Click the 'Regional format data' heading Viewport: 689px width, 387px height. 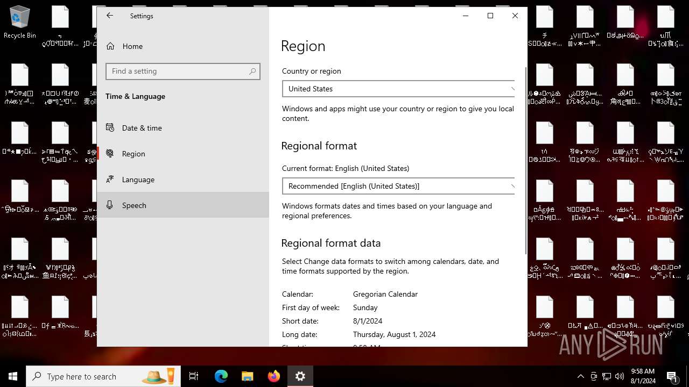pos(331,243)
